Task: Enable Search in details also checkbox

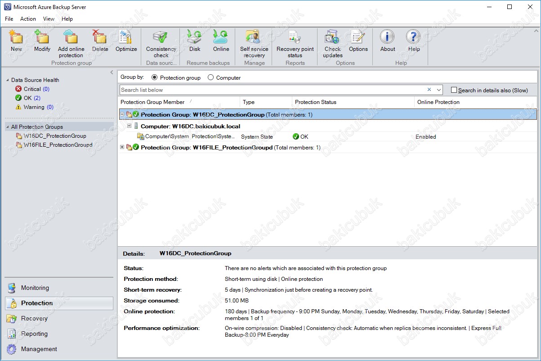Action: tap(454, 90)
